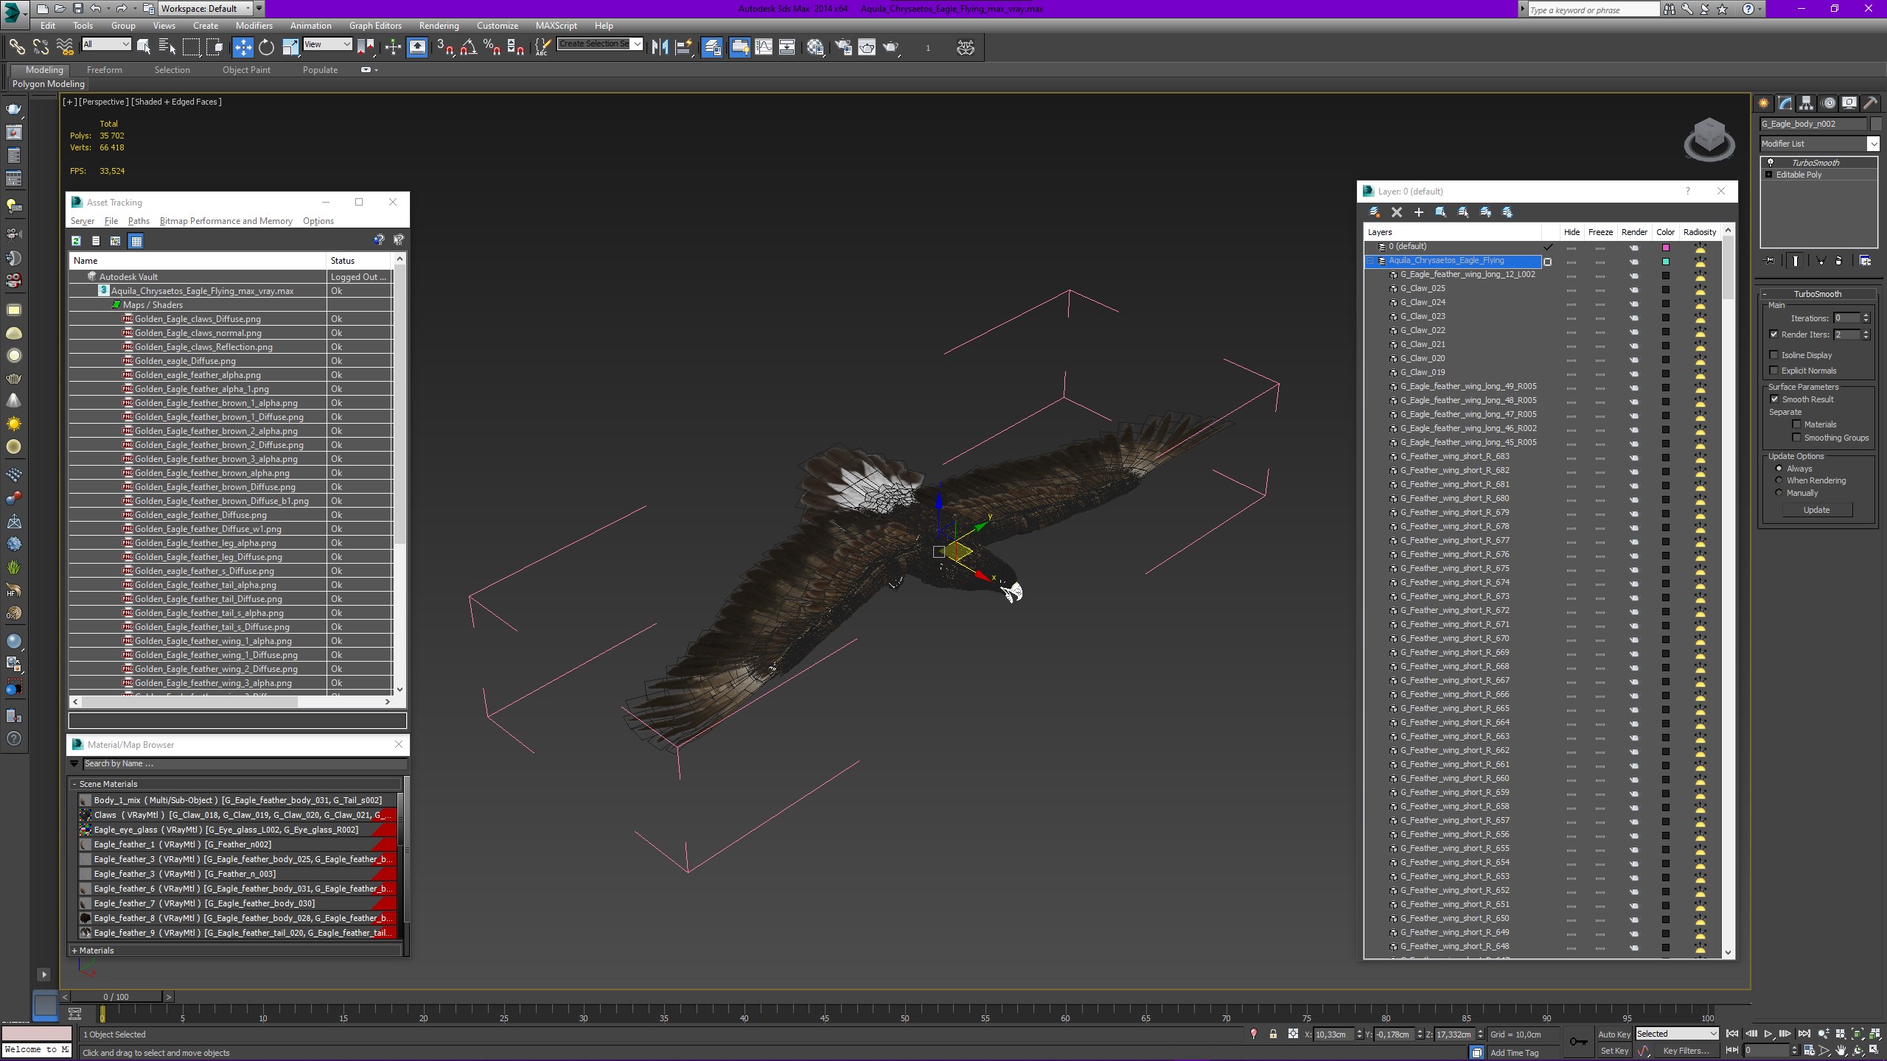This screenshot has width=1887, height=1061.
Task: Click Delete layer X icon in Layer dialog
Action: point(1396,212)
